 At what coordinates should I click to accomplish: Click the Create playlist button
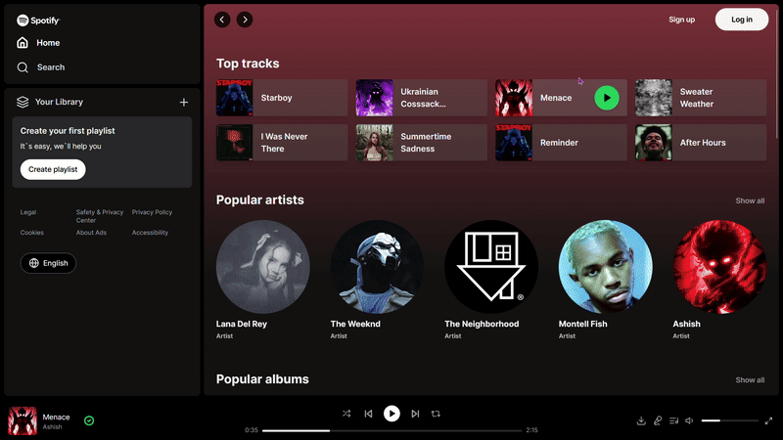[53, 169]
